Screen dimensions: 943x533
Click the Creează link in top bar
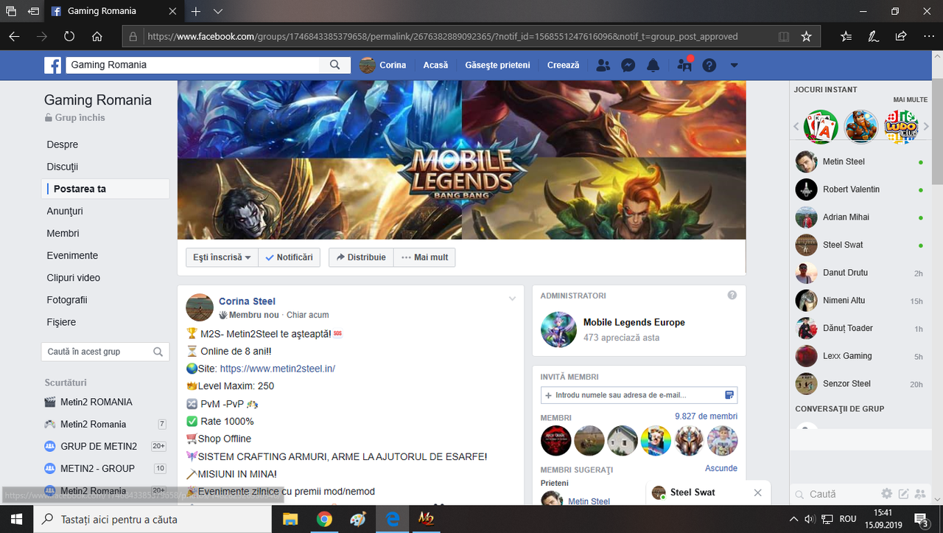coord(564,65)
